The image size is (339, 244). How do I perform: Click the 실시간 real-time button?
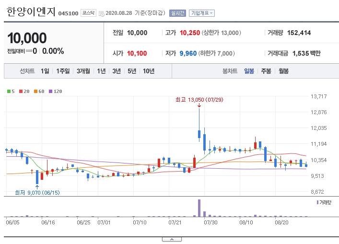pyautogui.click(x=177, y=13)
